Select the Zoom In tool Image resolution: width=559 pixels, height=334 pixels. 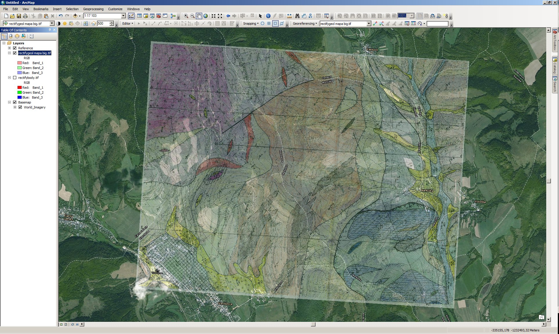coord(186,16)
